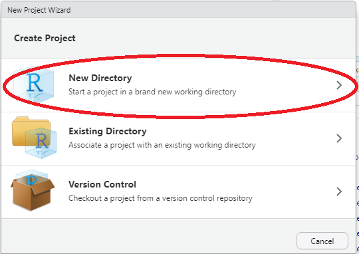Click the R cube above the cardboard box
Viewport: 359px width, 254px height.
(x=31, y=177)
